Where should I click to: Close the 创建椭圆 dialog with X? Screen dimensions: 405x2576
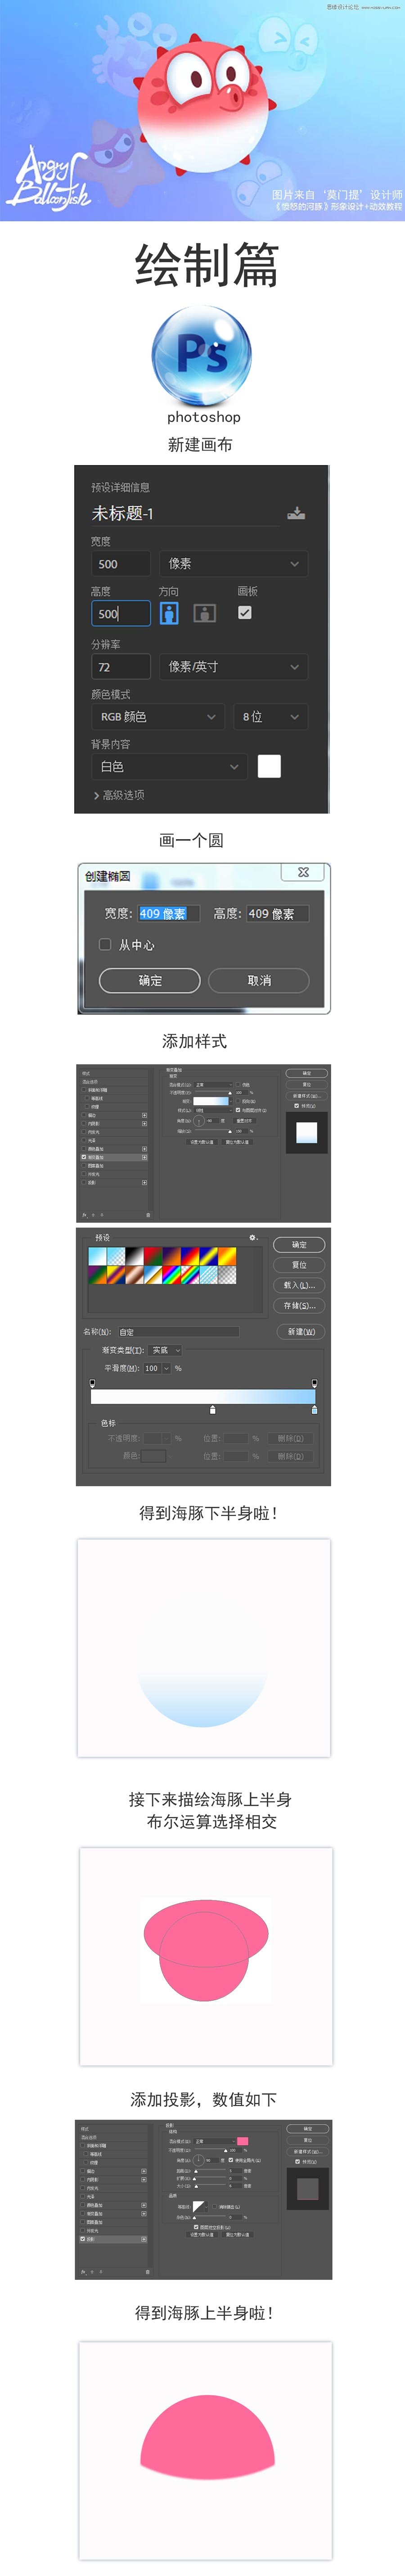303,872
